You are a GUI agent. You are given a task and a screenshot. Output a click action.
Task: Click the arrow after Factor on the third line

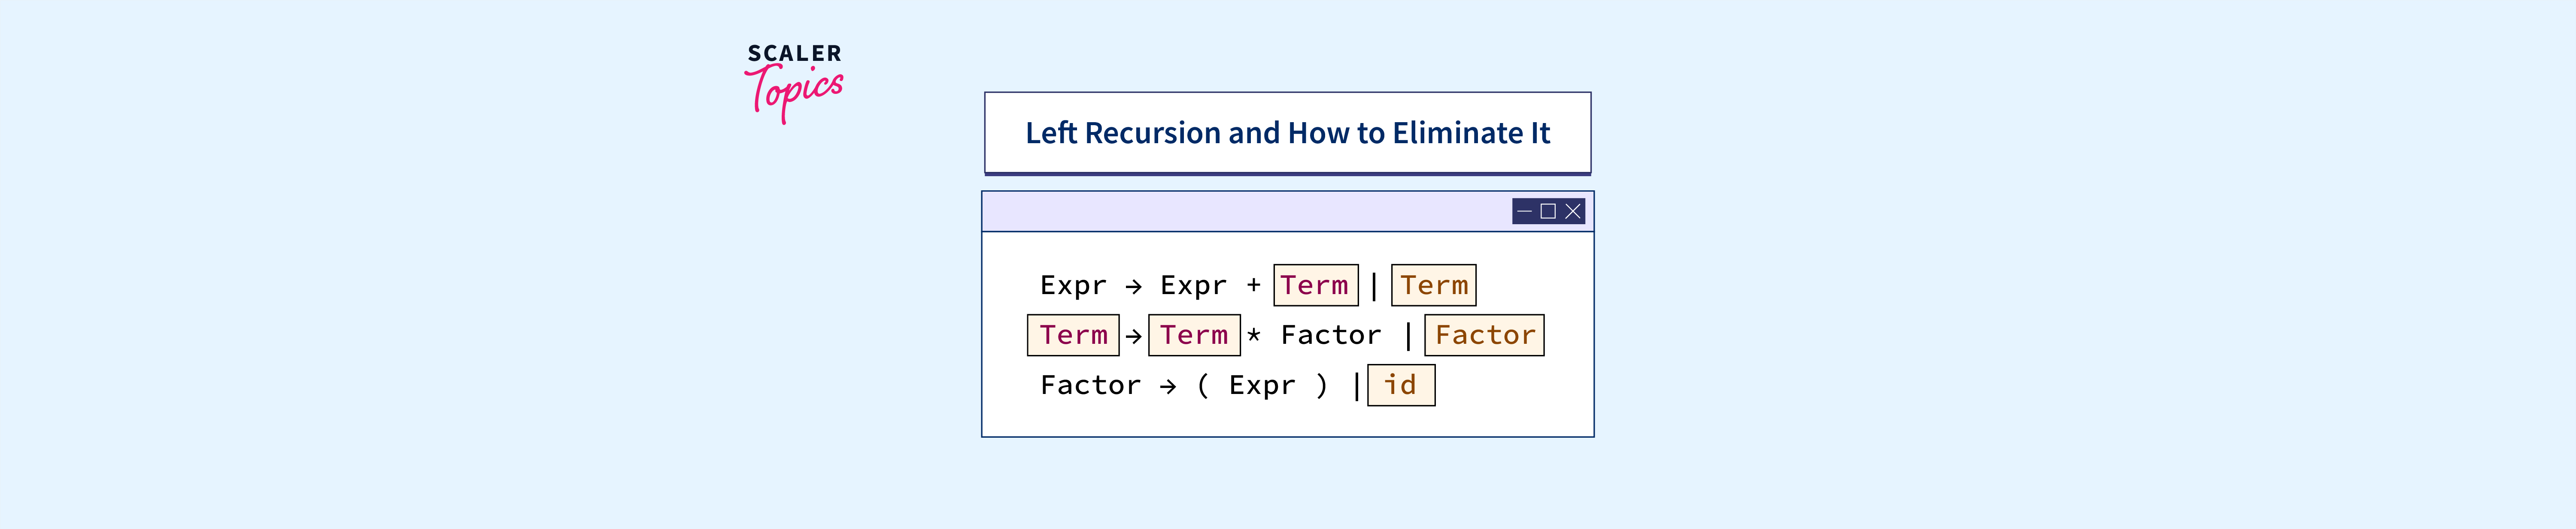[1168, 386]
